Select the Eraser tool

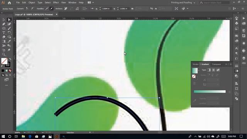[x=4, y=37]
